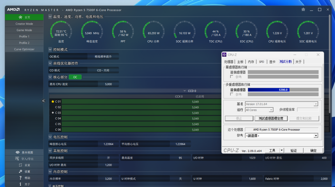335x187 pixels.
Task: Click the dot marker beside core C 03
Action: [53, 113]
